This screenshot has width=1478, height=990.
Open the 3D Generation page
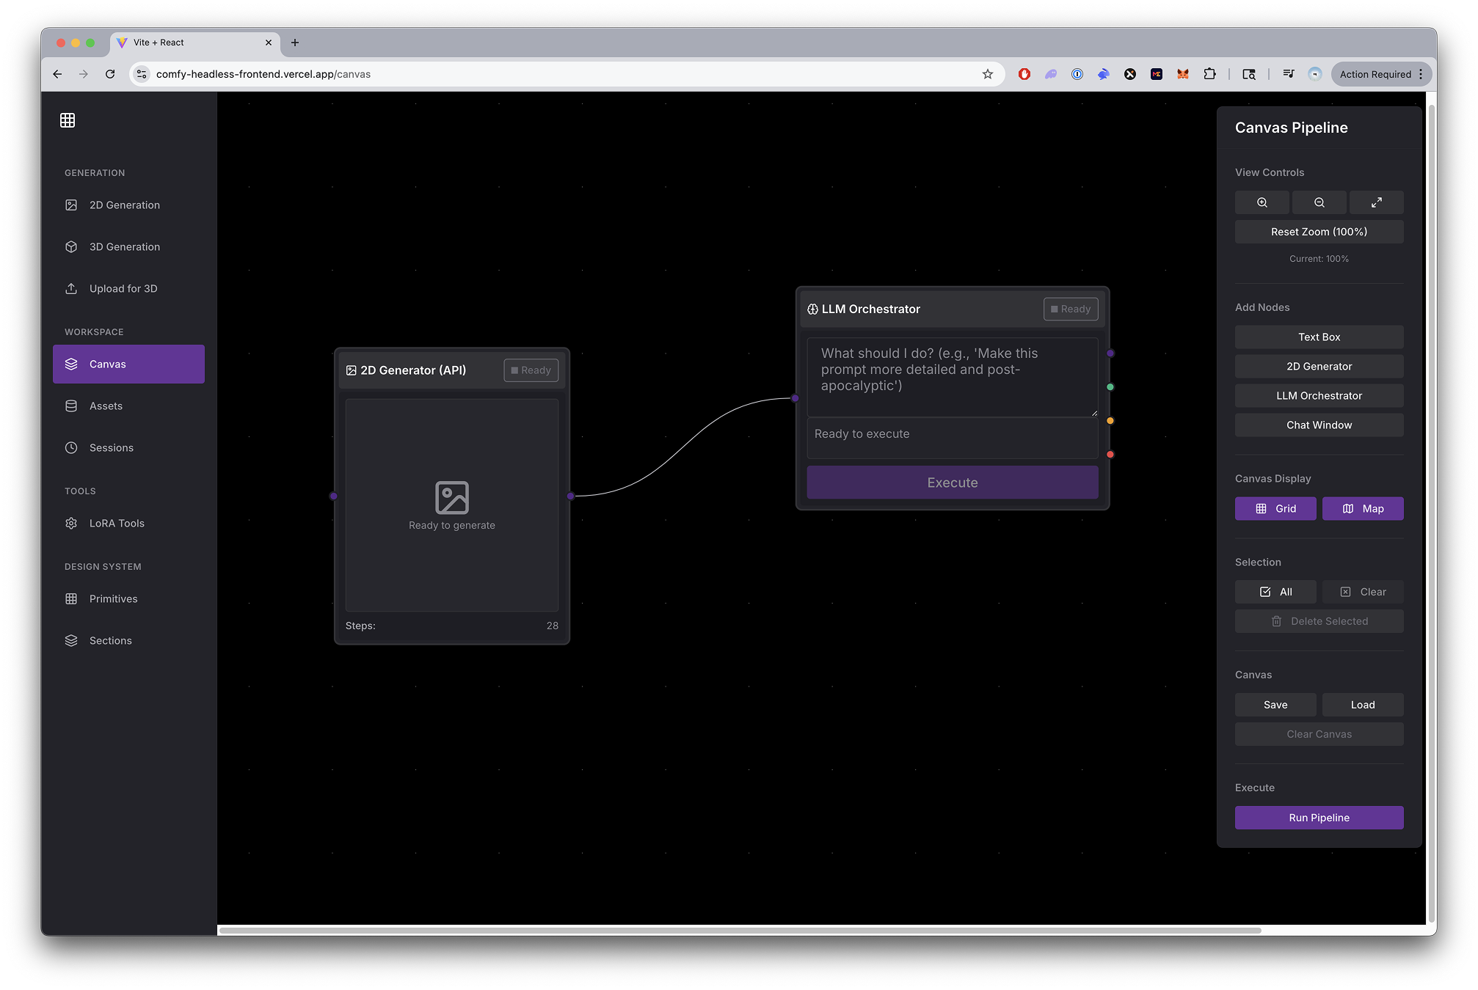[125, 247]
